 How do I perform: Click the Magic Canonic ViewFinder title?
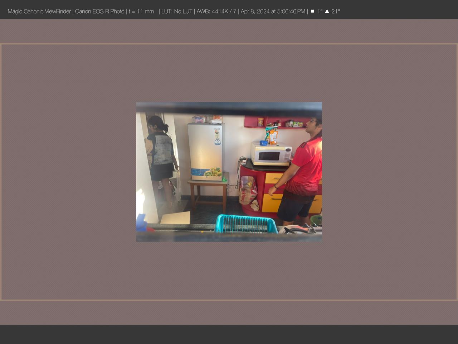click(39, 11)
